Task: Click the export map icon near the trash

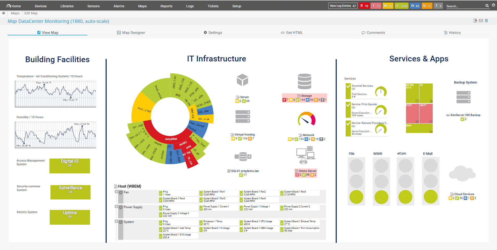Action: (475, 21)
